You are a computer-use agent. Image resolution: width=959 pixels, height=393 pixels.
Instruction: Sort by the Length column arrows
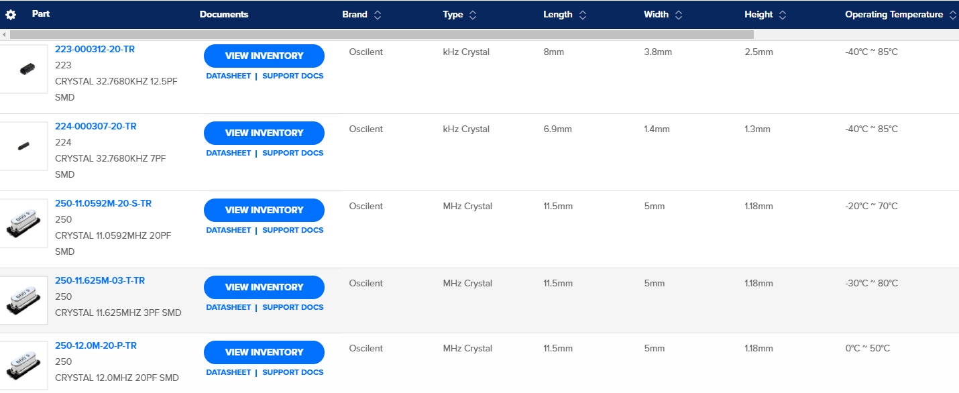pos(583,15)
